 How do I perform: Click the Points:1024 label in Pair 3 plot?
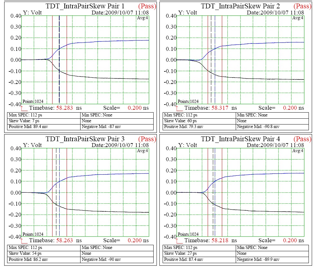(33, 234)
